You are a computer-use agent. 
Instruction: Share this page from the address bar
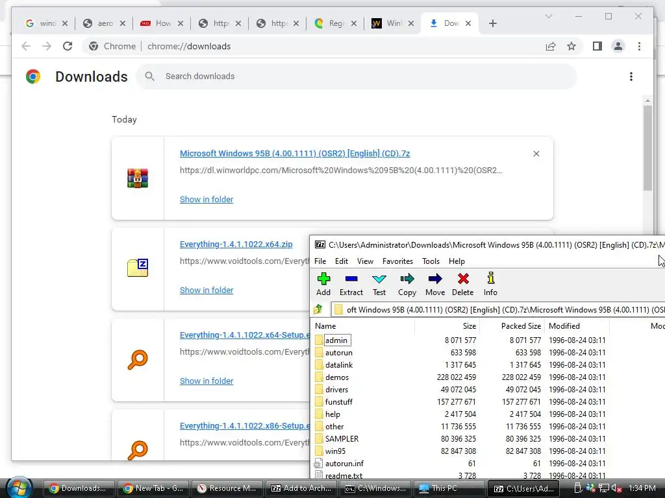click(551, 46)
